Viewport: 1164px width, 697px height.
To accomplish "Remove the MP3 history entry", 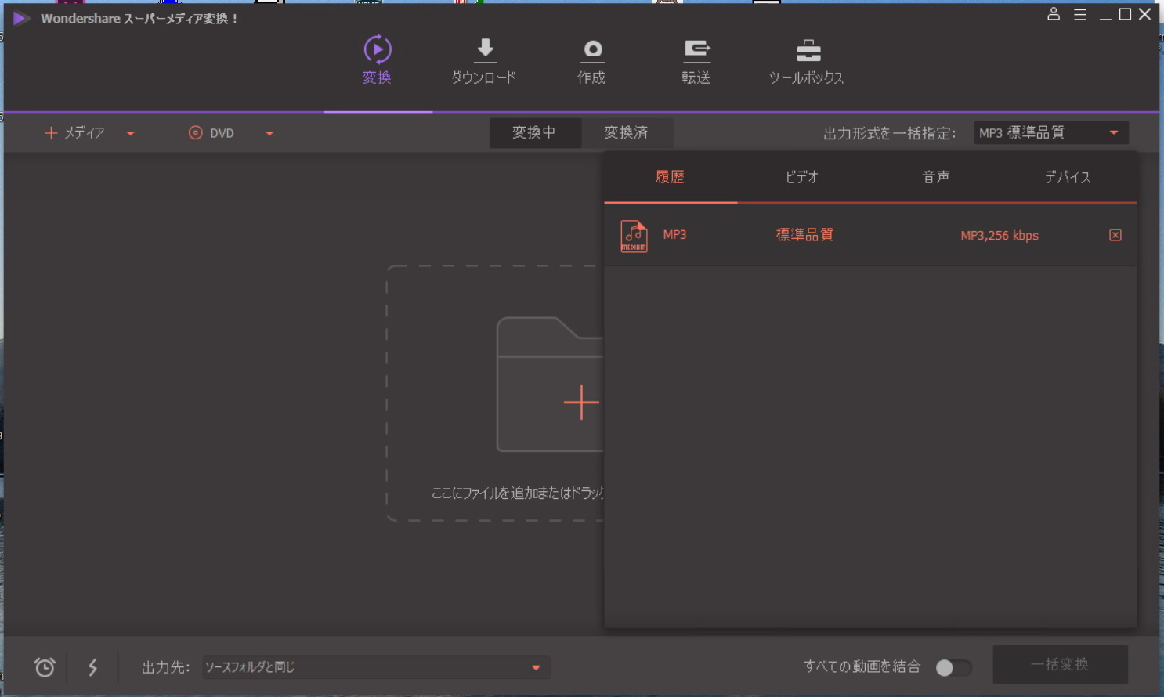I will [1115, 235].
